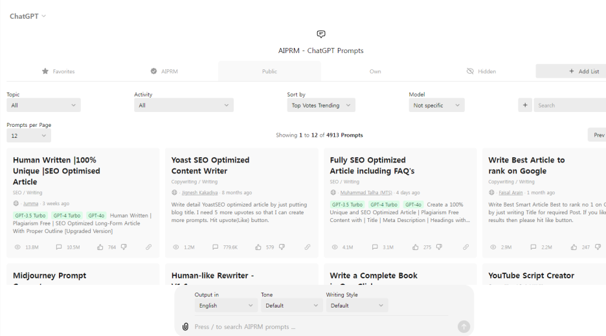Viewport: 606px width, 336px height.
Task: Open YouTube Script Creator prompt card
Action: 531,276
